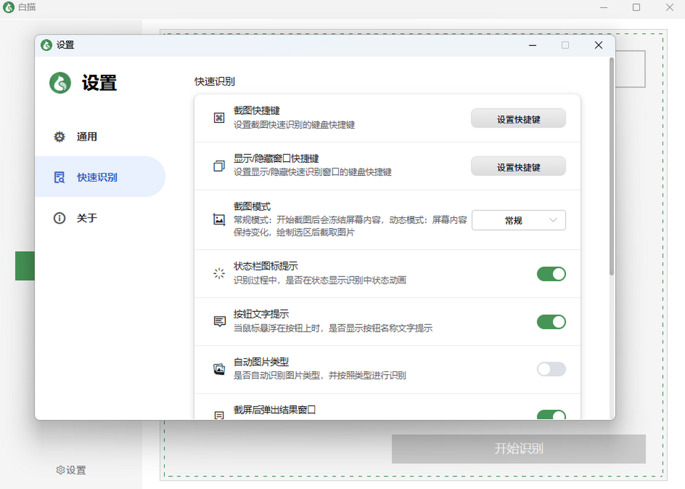Click the small logo in settings title bar

46,45
